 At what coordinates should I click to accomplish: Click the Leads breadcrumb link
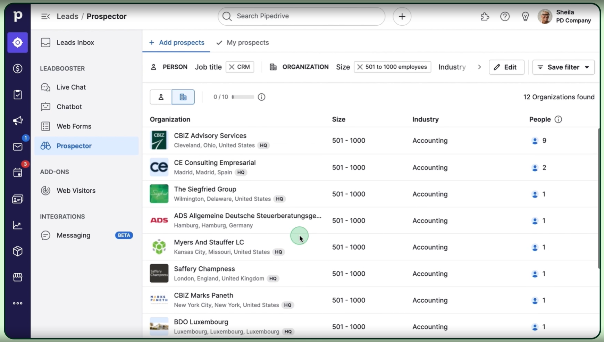(67, 16)
